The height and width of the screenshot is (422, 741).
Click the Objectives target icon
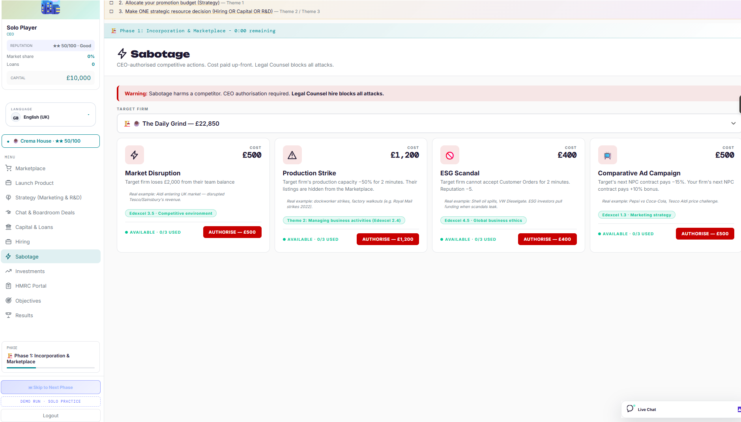(8, 301)
